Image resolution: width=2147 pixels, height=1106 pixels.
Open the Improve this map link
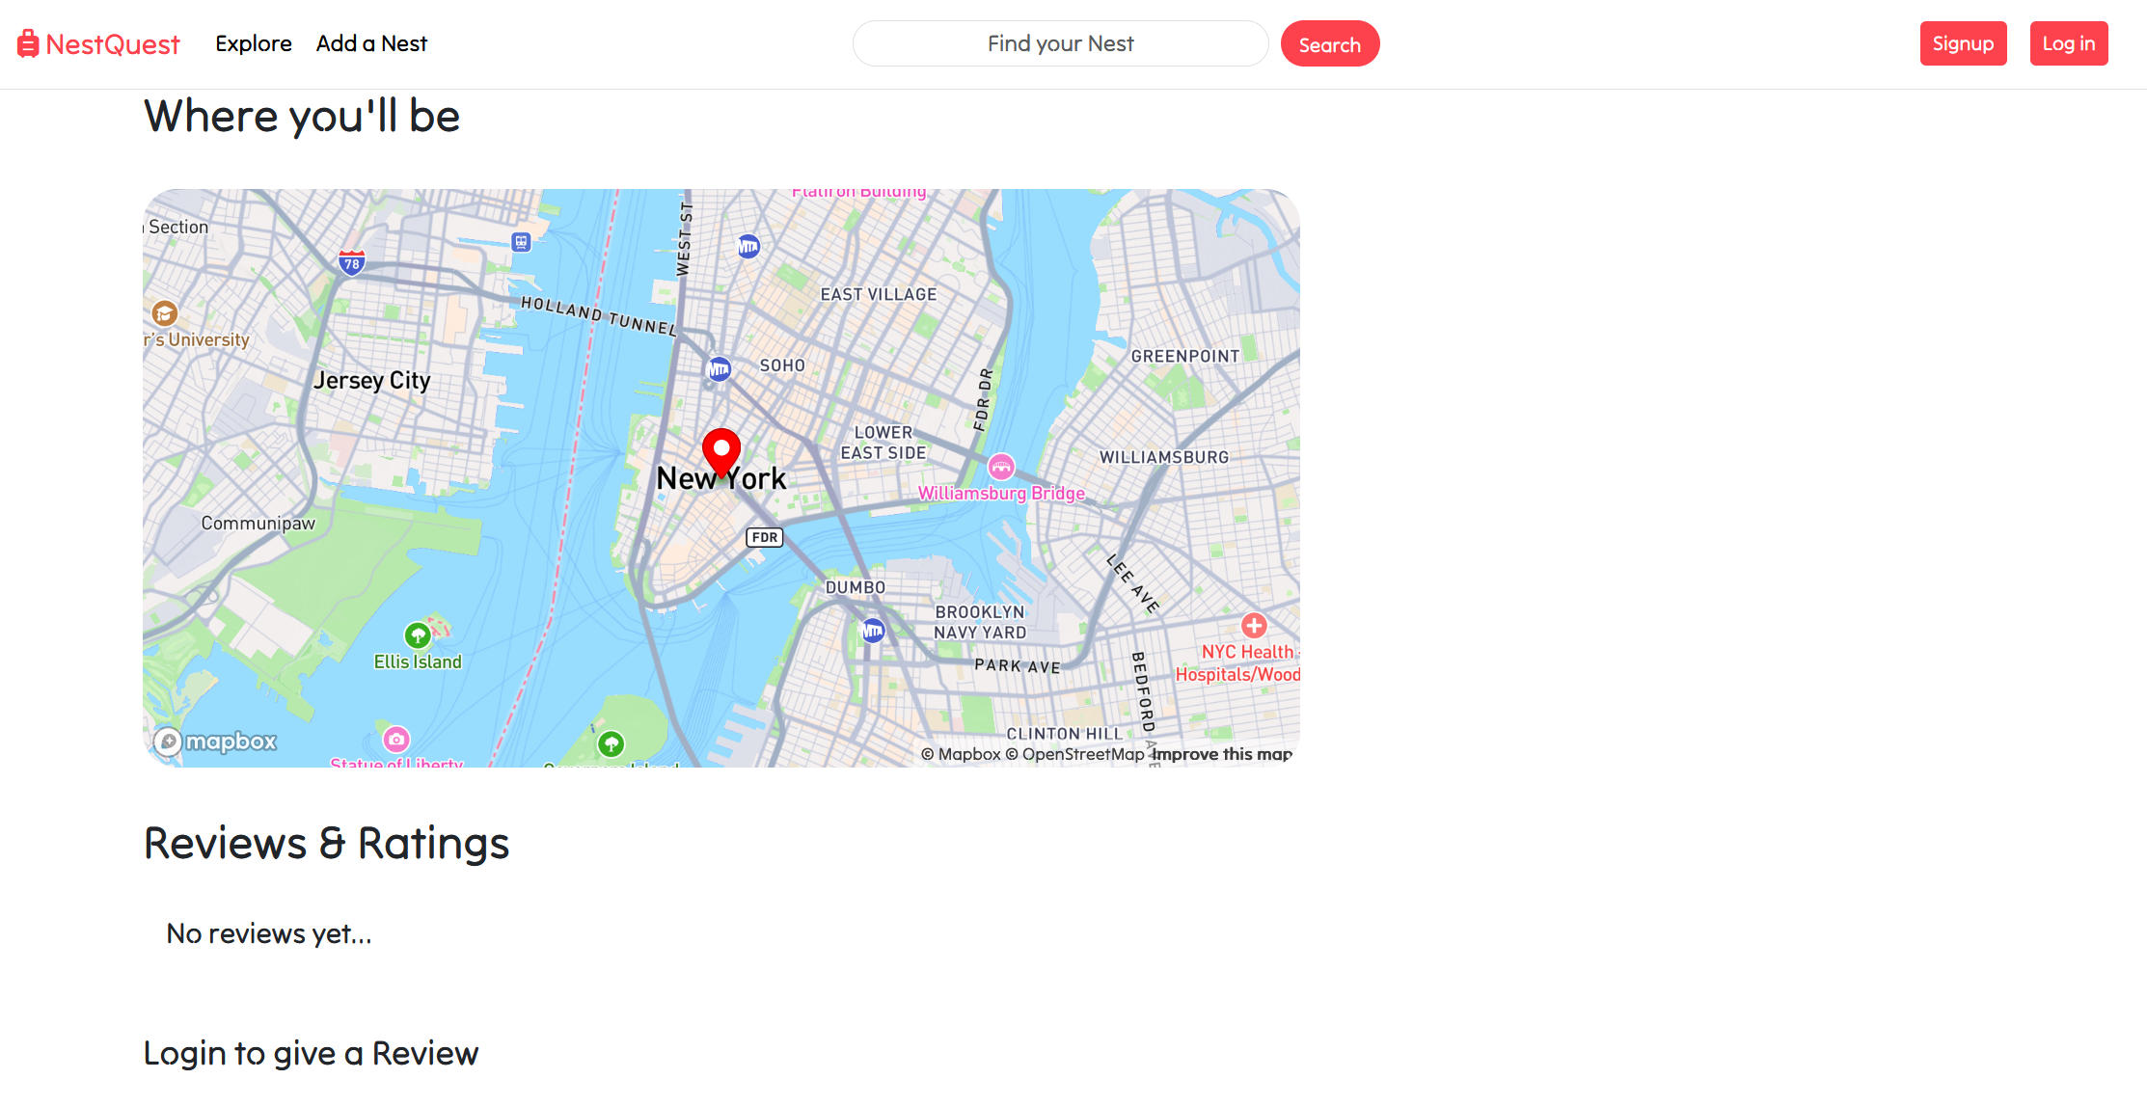click(x=1222, y=754)
